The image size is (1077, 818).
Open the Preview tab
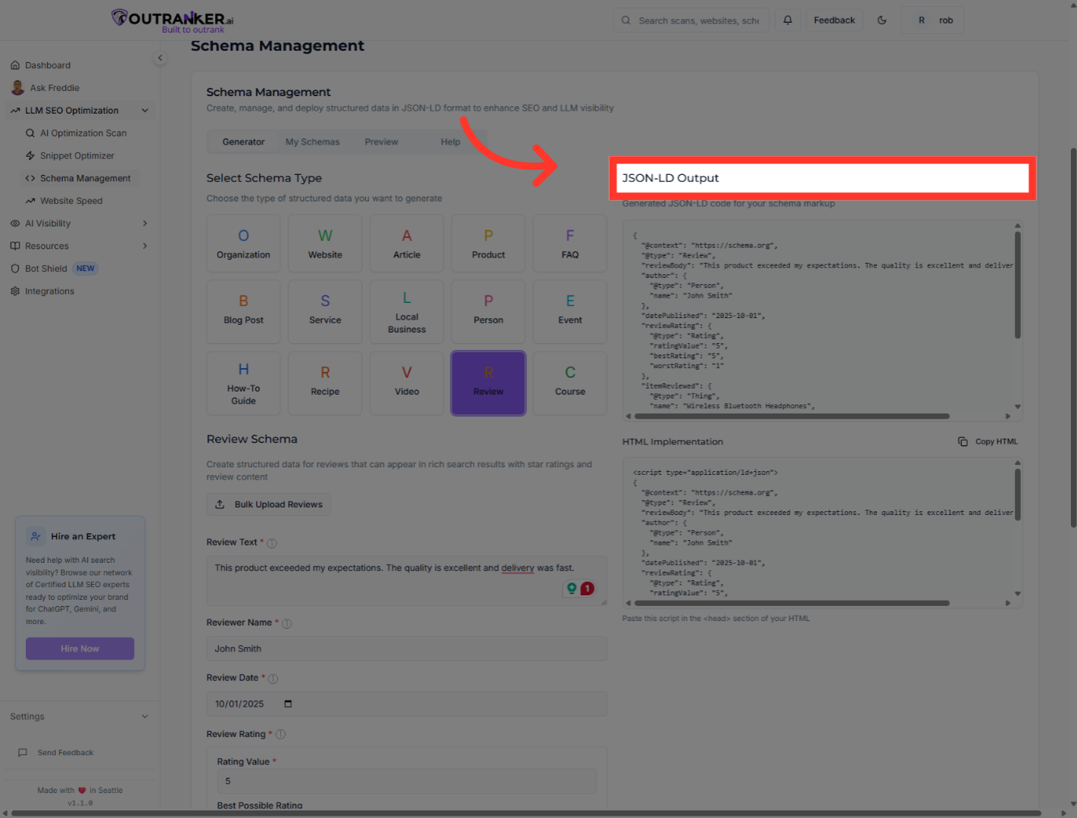(381, 142)
